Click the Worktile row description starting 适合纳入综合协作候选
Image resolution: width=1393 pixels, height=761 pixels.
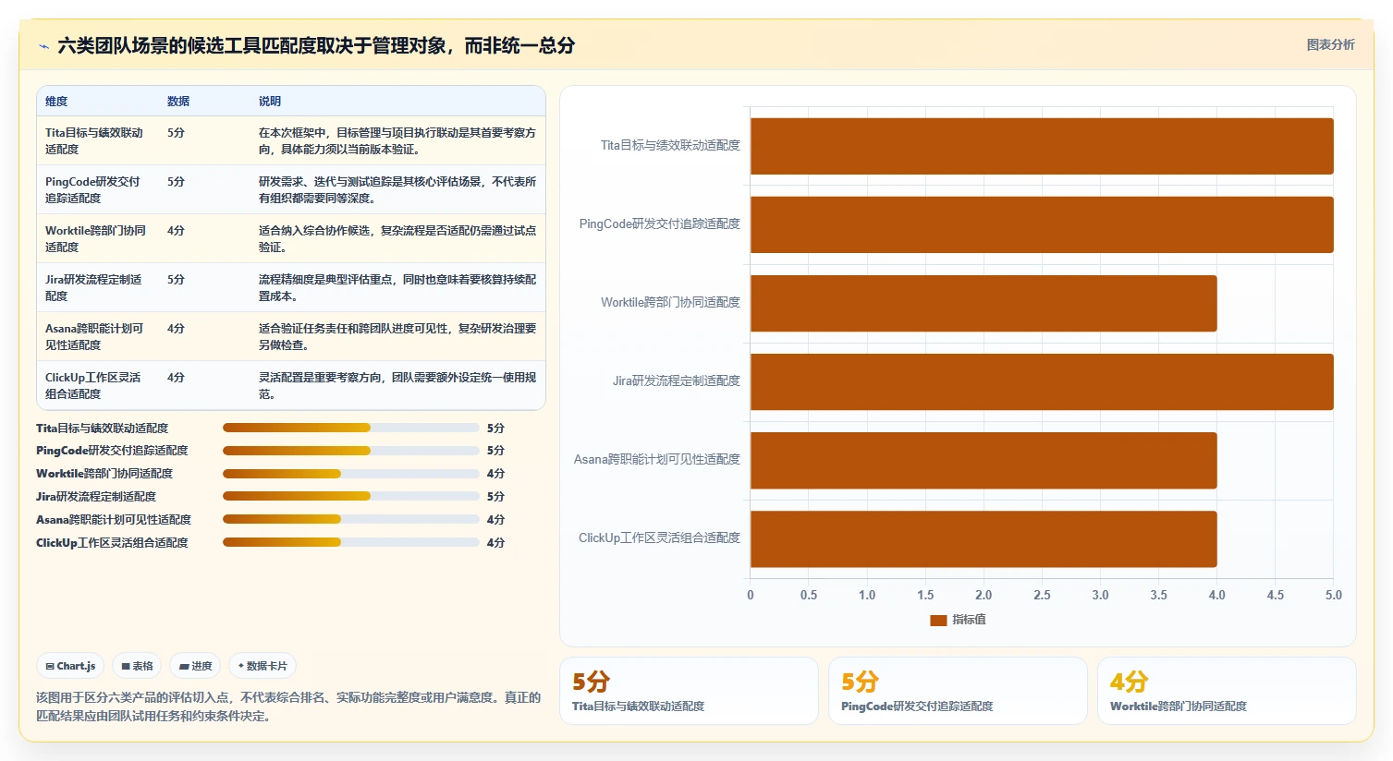(x=397, y=238)
